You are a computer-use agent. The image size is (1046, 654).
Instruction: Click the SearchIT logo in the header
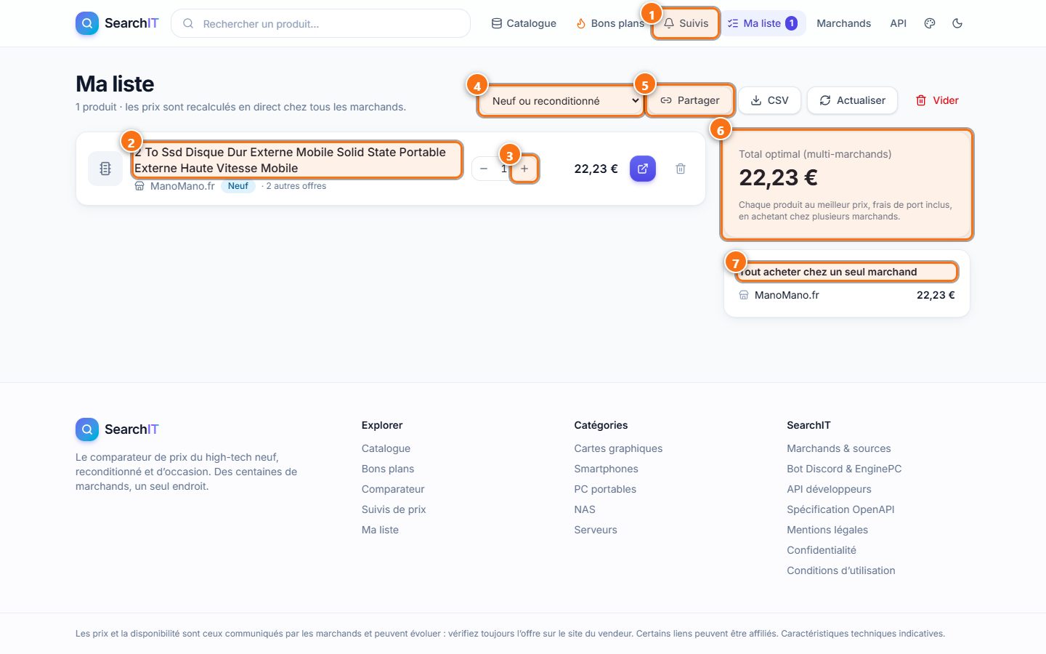pos(117,23)
